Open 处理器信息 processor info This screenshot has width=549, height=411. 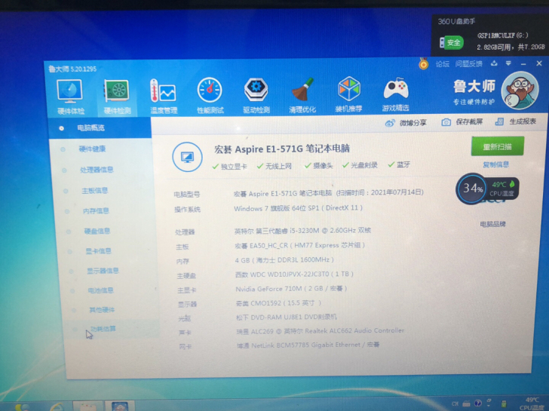click(x=97, y=170)
